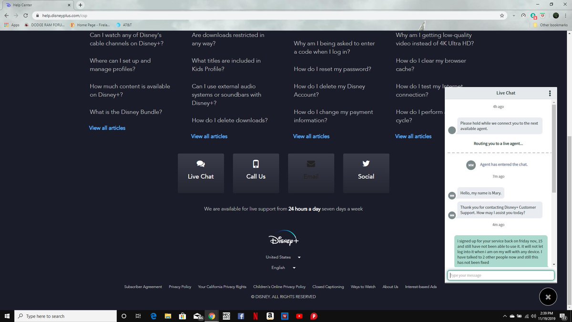Click the taskbar search box
This screenshot has height=322, width=572.
click(65, 316)
